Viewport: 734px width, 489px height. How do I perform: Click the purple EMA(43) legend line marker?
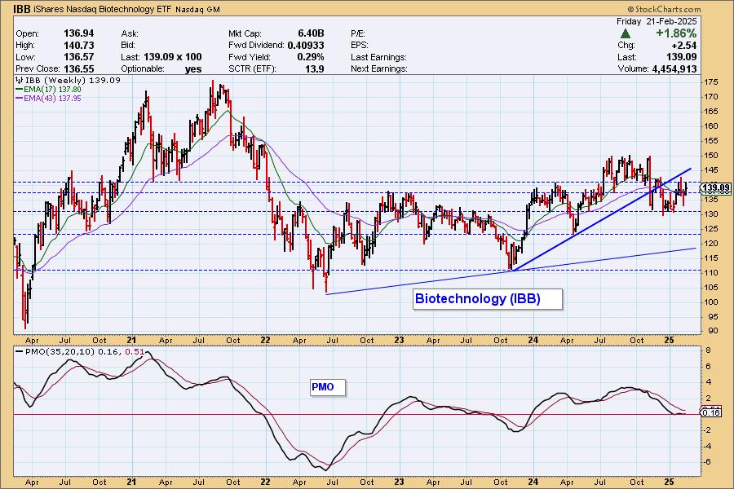[x=20, y=99]
